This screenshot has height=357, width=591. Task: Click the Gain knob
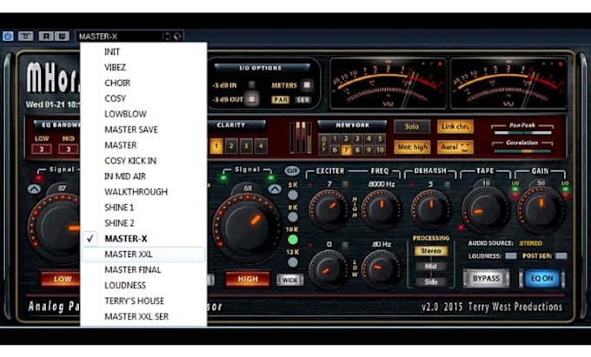[x=541, y=209]
